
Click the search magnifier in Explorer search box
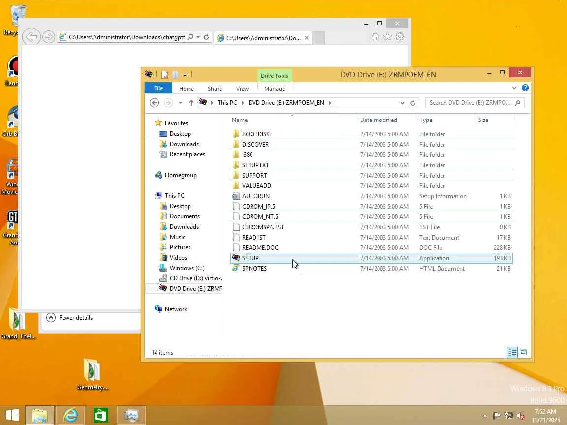(517, 103)
